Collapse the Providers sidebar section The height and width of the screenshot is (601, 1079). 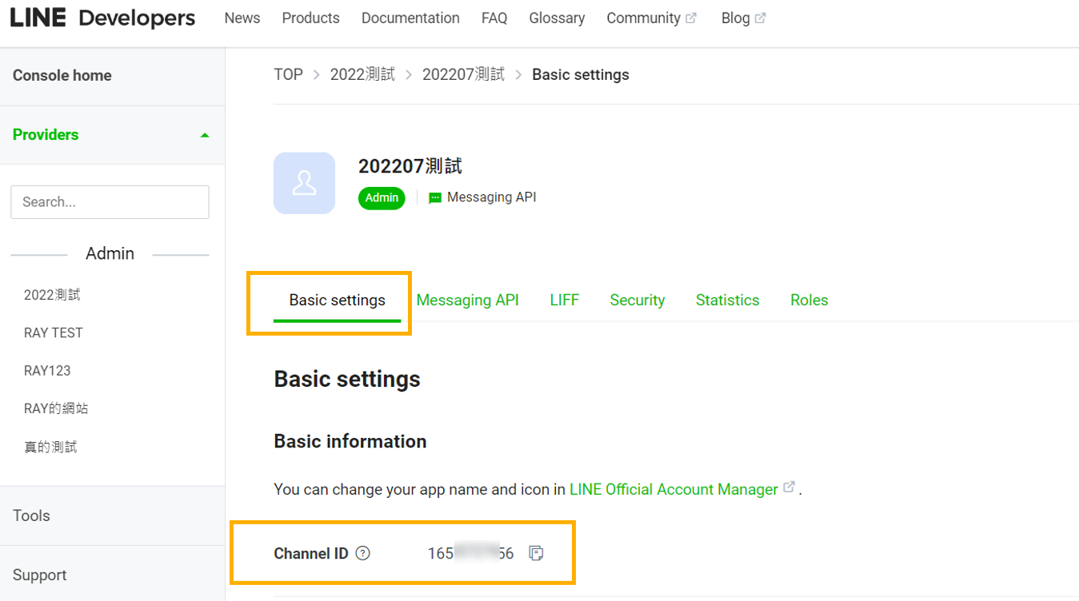coord(205,134)
